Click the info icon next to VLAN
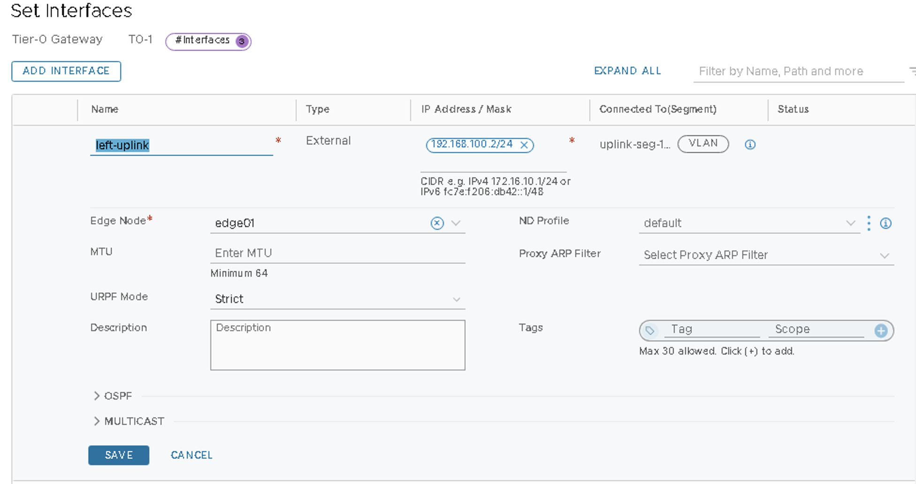This screenshot has width=916, height=484. pos(750,144)
